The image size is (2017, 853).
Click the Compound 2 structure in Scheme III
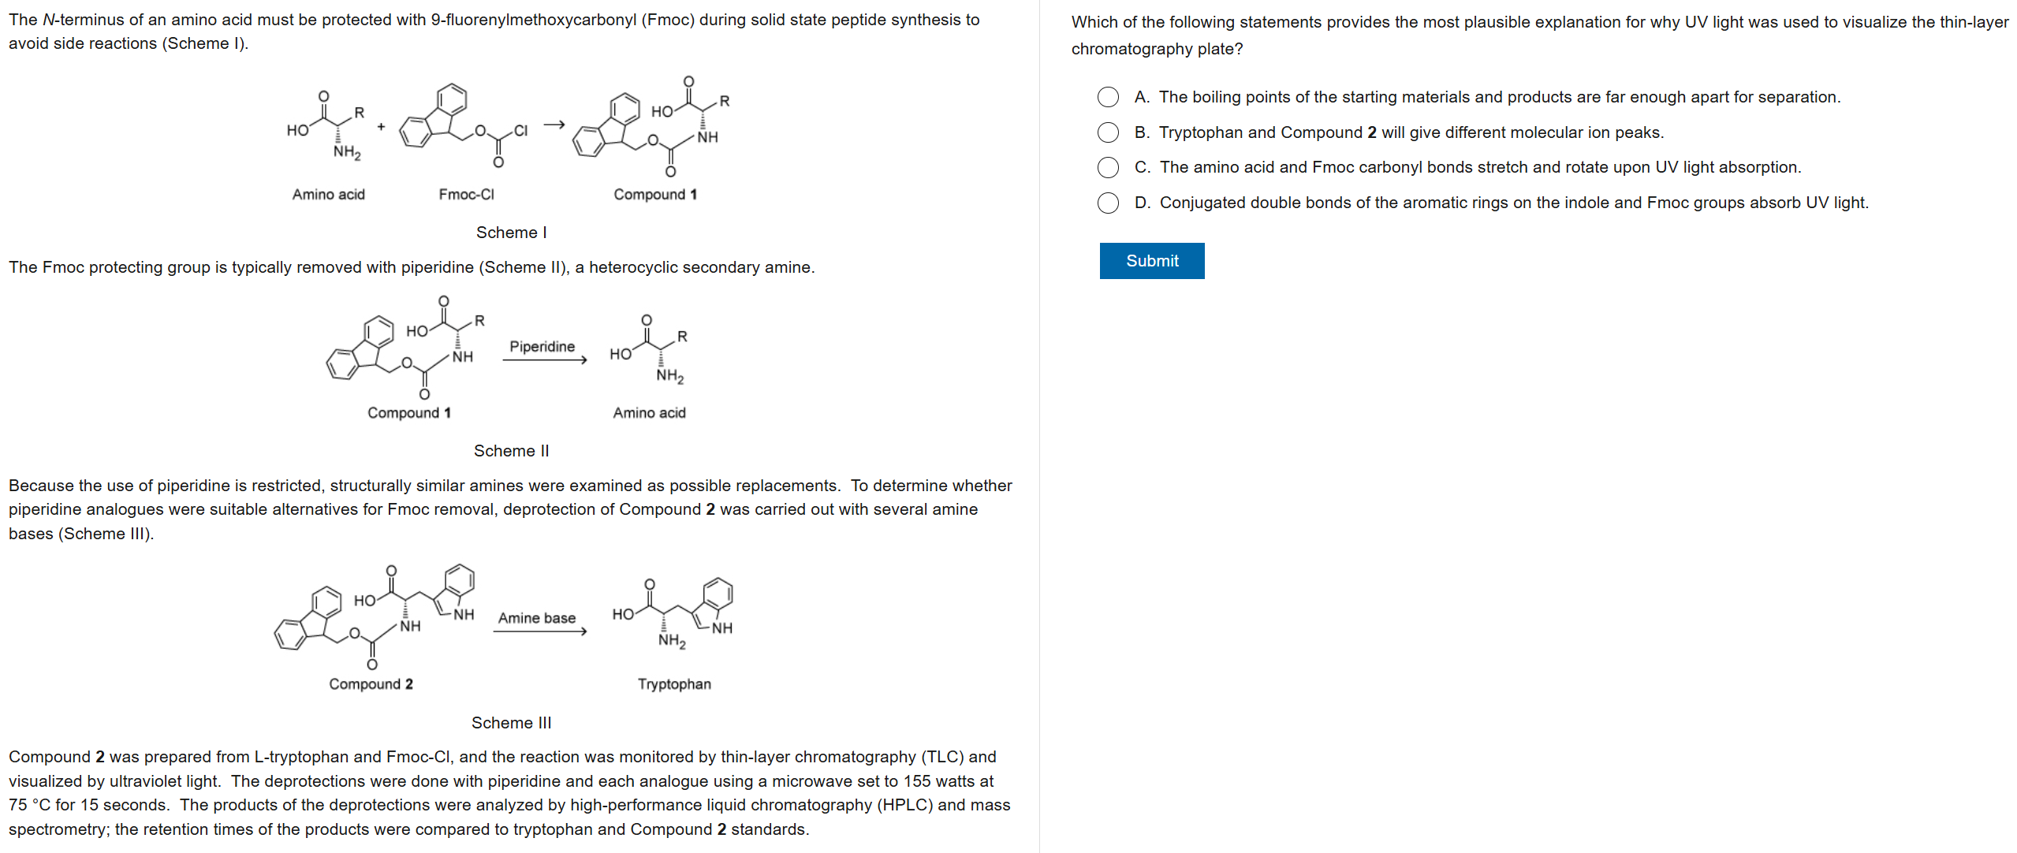(x=376, y=615)
